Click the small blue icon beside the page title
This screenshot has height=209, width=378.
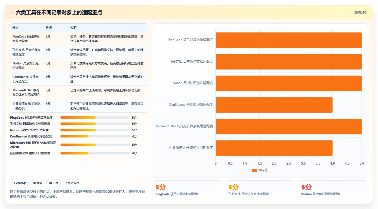click(x=12, y=13)
